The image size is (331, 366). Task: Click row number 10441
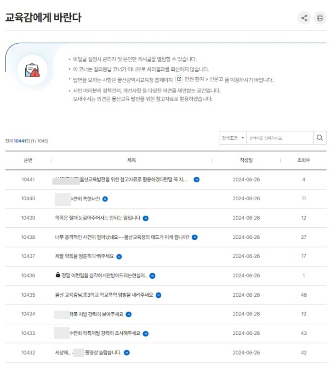[28, 180]
